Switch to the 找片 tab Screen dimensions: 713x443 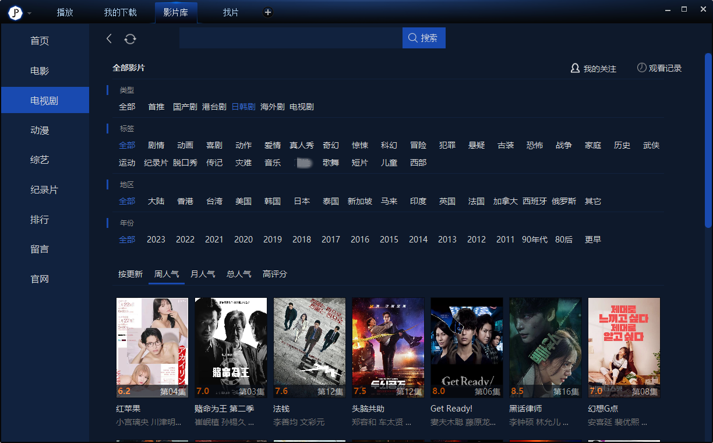[231, 12]
